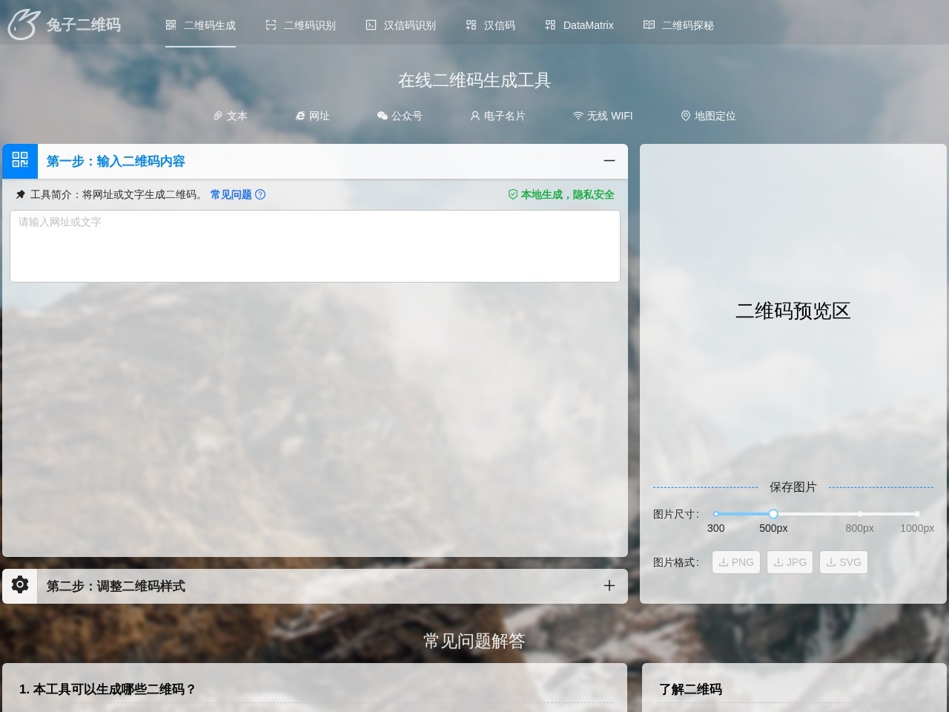Click the globe icon on 网址 option

click(x=300, y=116)
